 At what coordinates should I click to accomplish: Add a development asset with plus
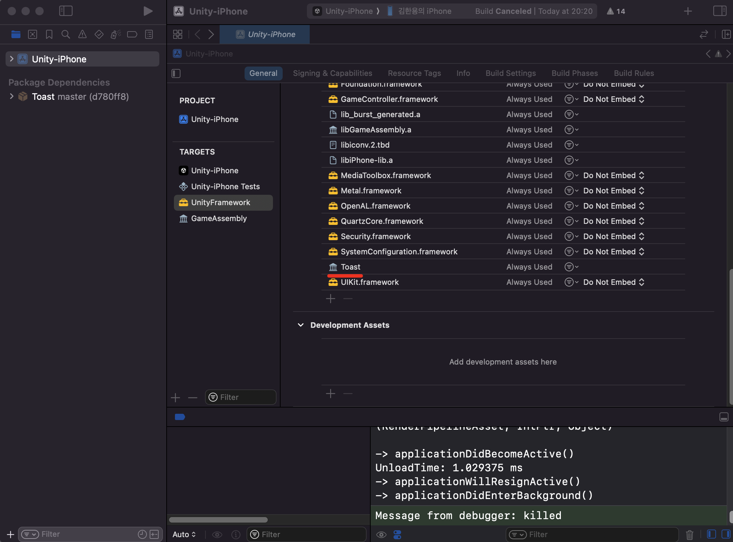pos(331,394)
